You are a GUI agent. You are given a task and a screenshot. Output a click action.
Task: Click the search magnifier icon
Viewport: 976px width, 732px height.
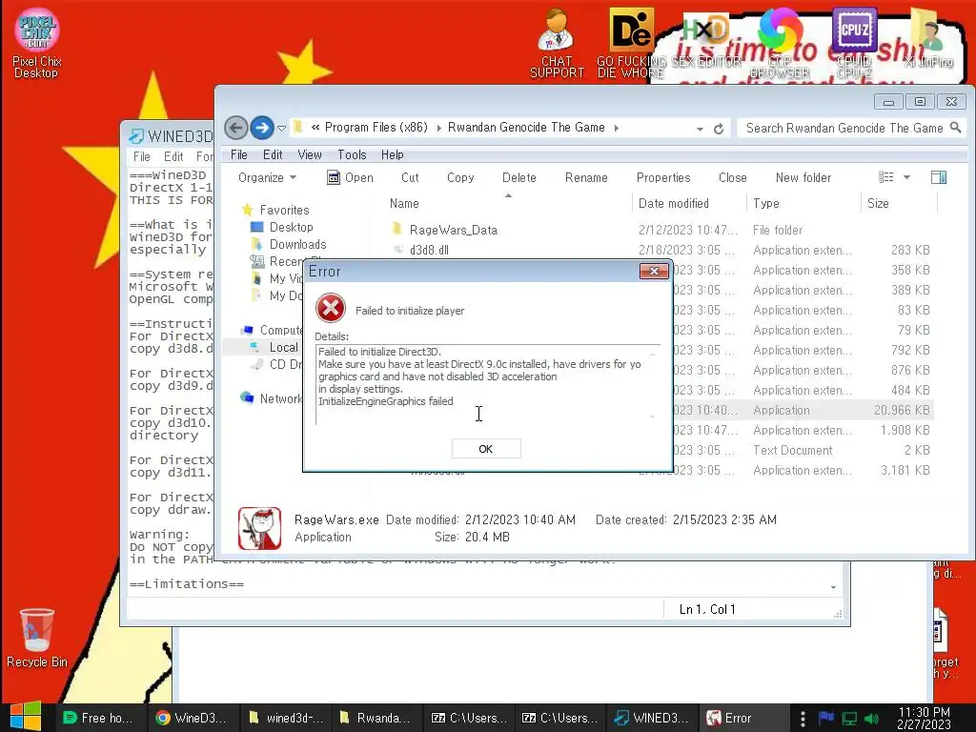(x=955, y=128)
